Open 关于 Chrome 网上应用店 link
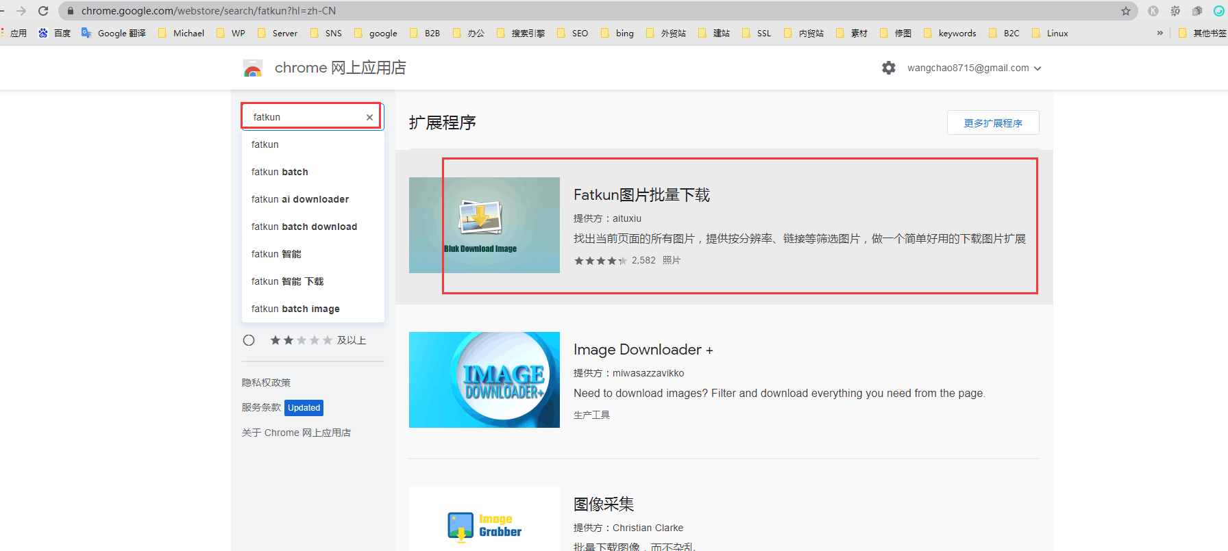 296,433
